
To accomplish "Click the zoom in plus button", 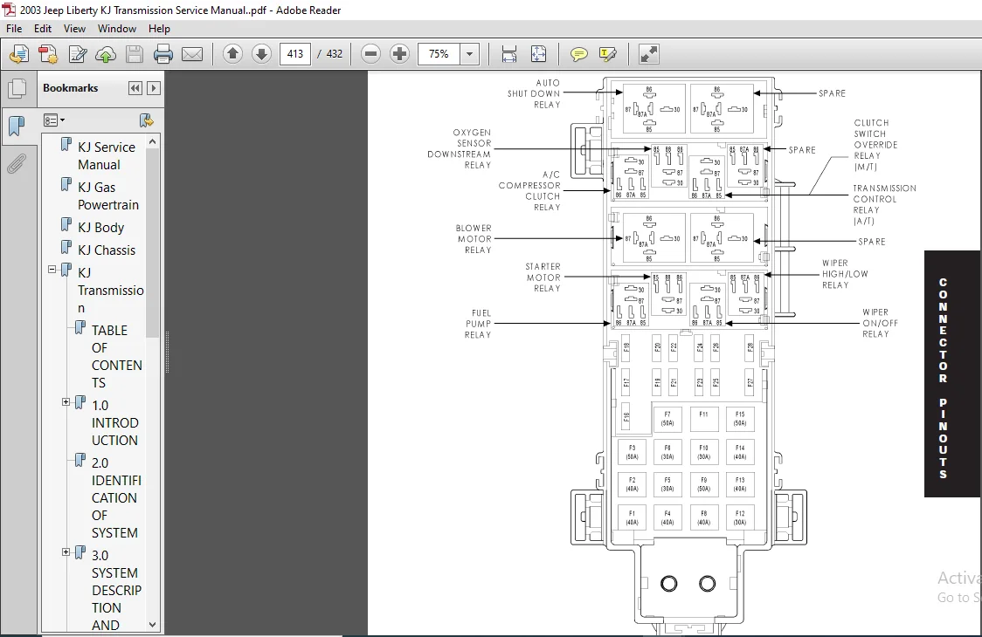I will coord(399,54).
